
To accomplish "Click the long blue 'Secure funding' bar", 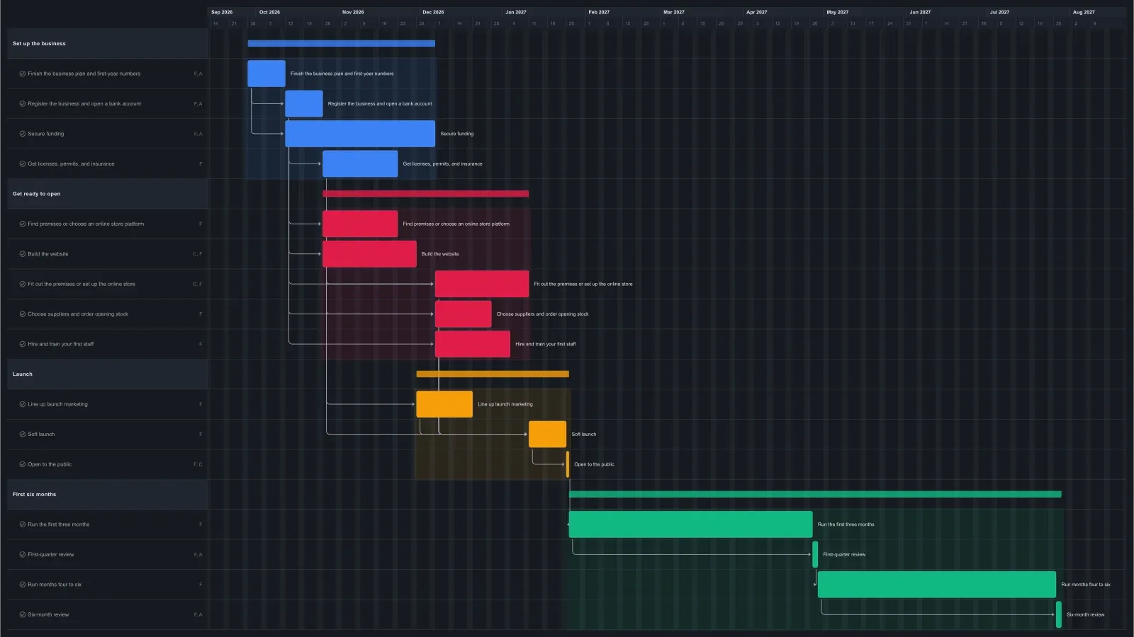I will (360, 134).
